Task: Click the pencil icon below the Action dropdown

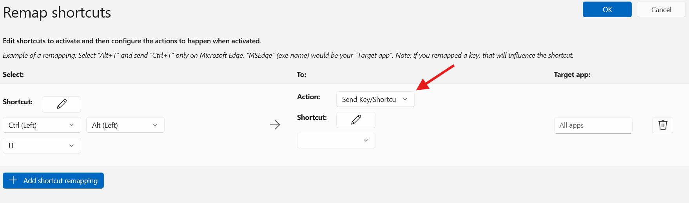Action: [x=355, y=120]
